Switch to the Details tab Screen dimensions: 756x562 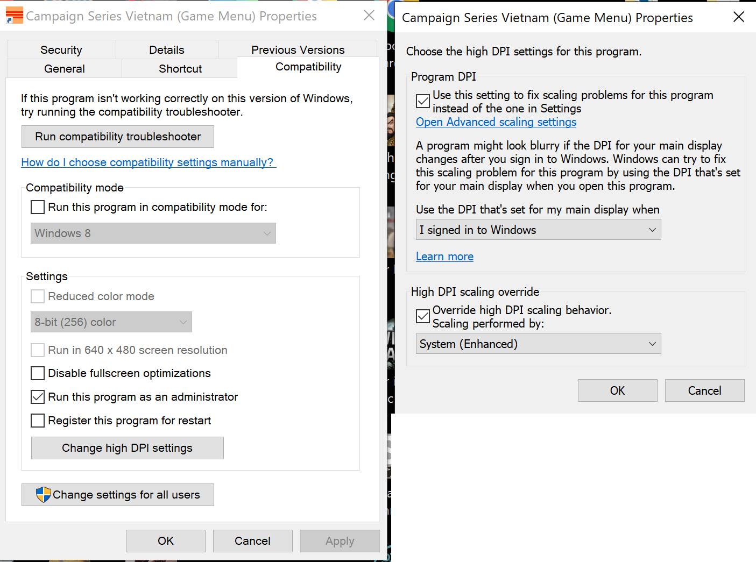click(x=167, y=50)
